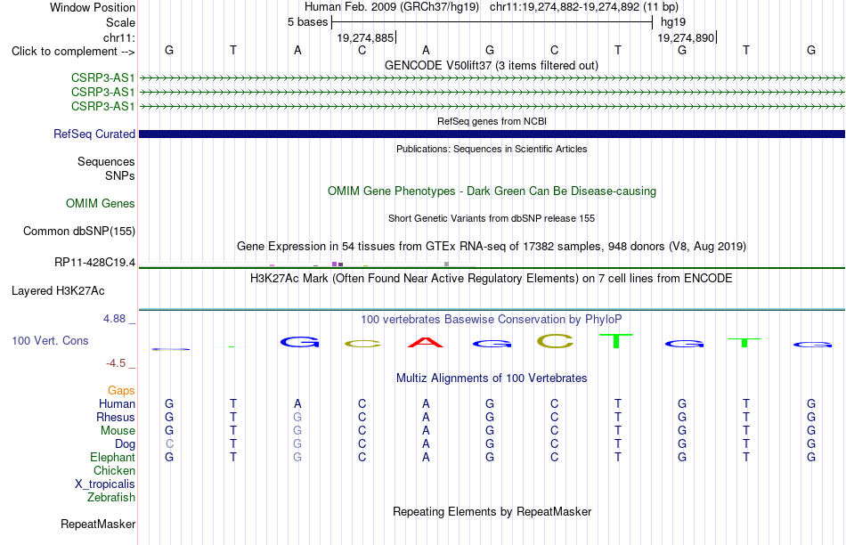Screen dimensions: 846x545
Task: Select the Rhesus alignment row label
Action: click(116, 417)
